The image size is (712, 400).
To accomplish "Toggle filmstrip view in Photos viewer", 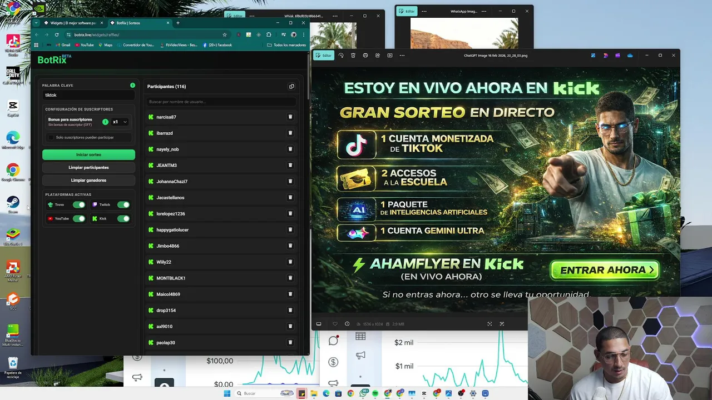I will 319,324.
